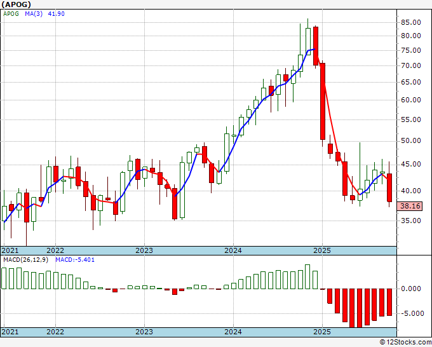Click 2023 on the price chart timeline

coord(144,250)
